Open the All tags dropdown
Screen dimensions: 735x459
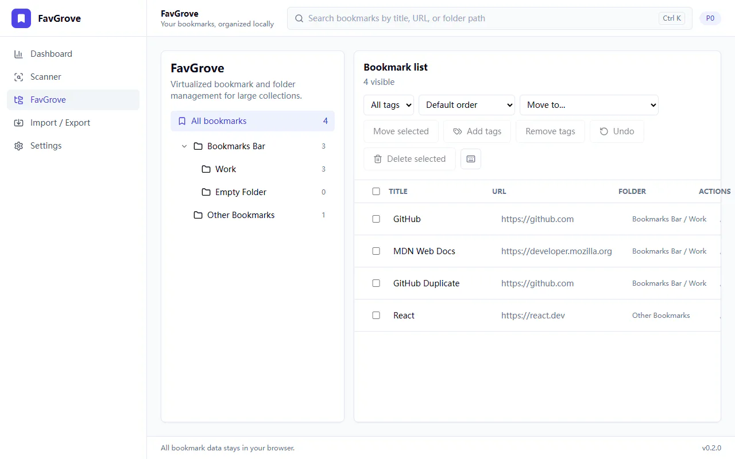389,105
